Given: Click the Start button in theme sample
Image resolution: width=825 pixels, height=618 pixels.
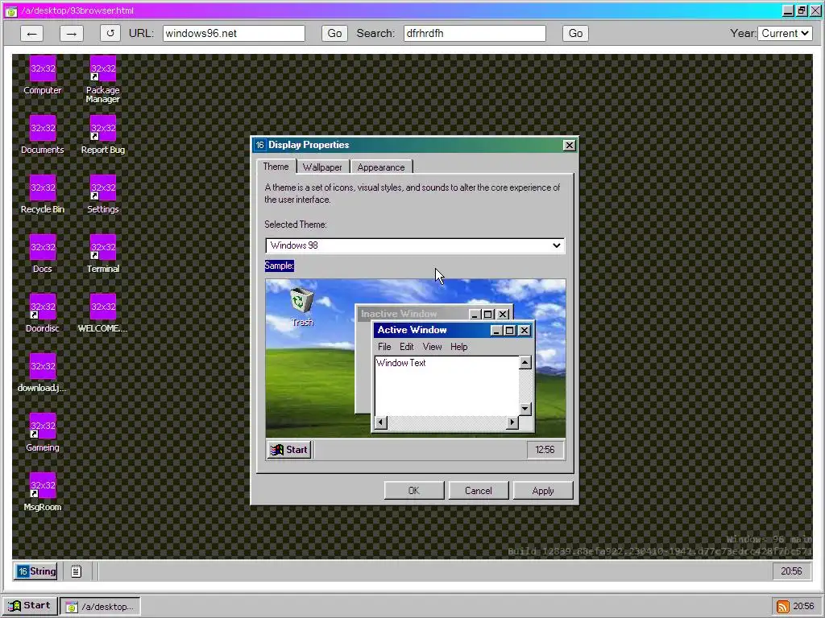Looking at the screenshot, I should click(x=289, y=450).
